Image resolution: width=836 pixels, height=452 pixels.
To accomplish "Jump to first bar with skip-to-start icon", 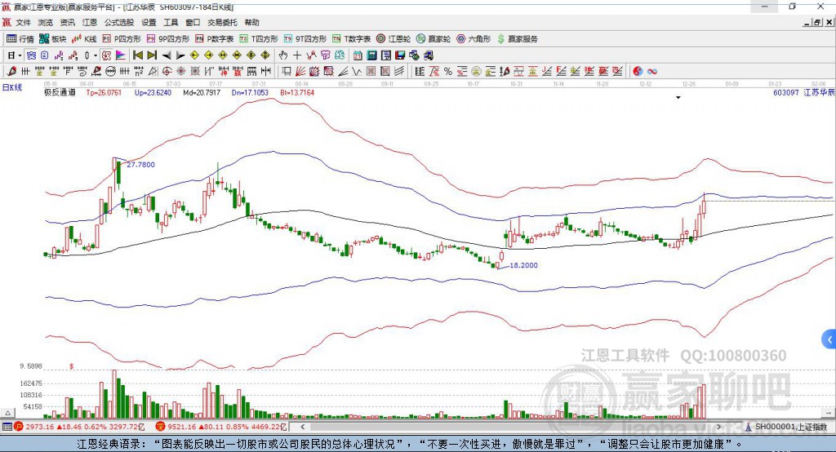I will (138, 55).
